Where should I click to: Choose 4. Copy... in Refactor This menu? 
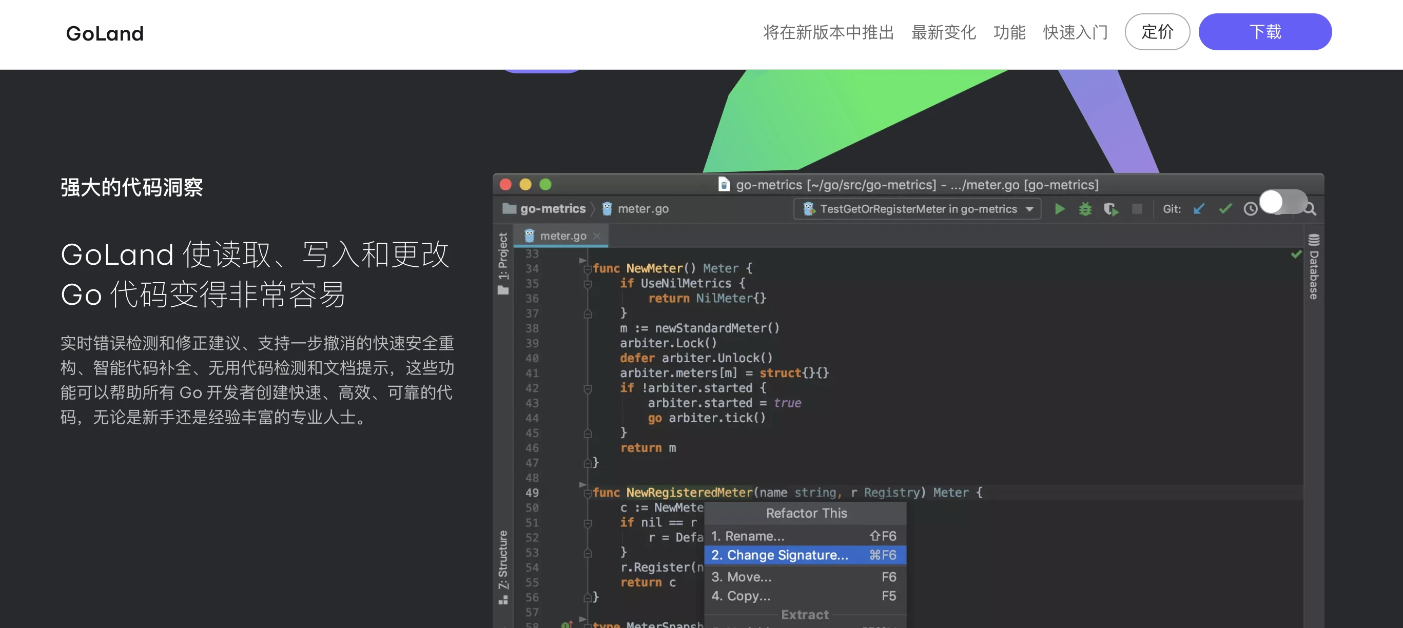[x=805, y=596]
